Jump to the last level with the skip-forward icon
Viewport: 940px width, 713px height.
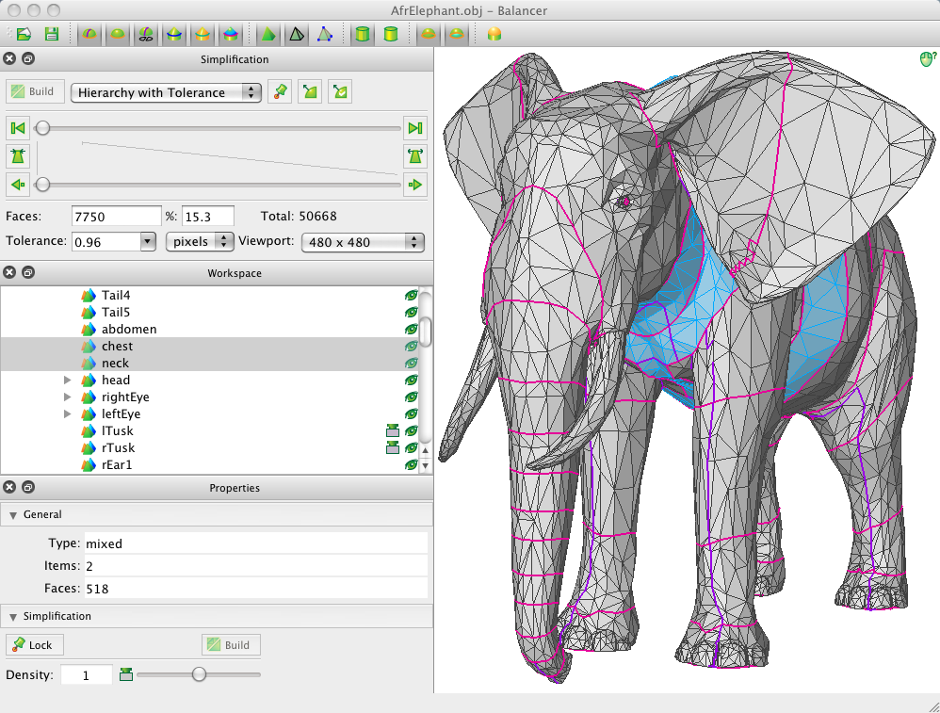click(415, 127)
